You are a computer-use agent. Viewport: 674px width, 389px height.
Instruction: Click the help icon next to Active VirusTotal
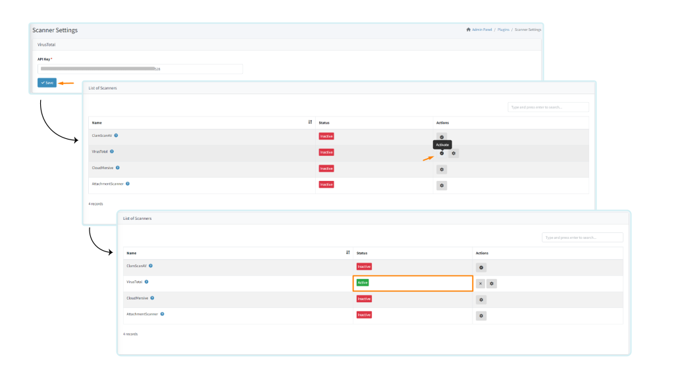pos(146,282)
